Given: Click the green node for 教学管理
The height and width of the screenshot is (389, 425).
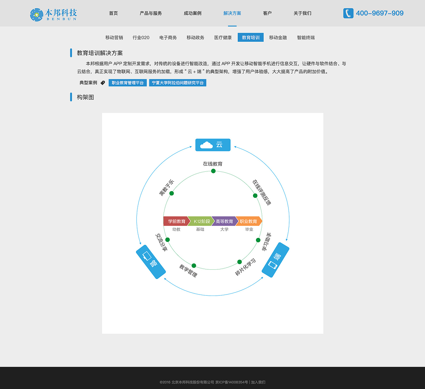Looking at the screenshot, I should [x=194, y=265].
